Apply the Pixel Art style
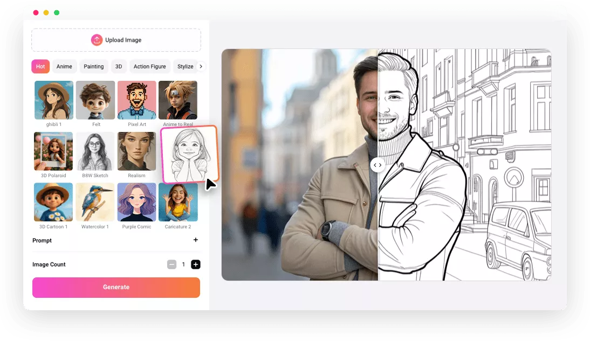 136,100
